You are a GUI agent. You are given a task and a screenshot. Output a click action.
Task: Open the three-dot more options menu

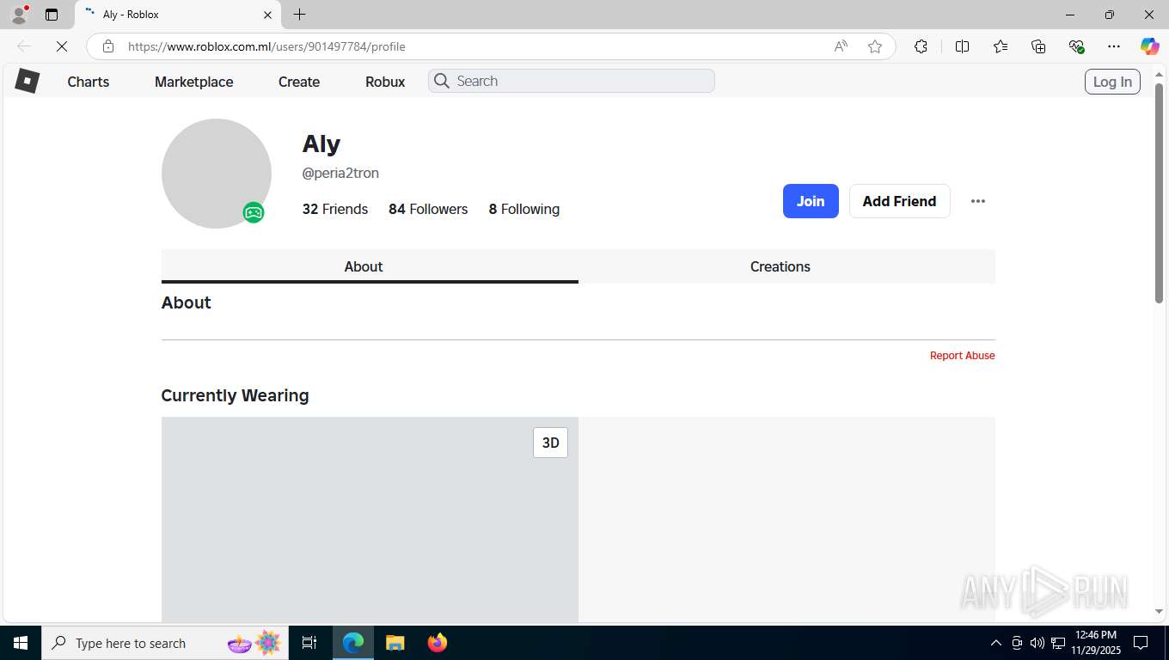point(978,201)
